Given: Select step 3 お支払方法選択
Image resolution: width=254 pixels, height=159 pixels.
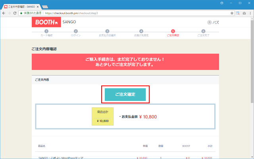Looking at the screenshot, I should [x=107, y=33].
